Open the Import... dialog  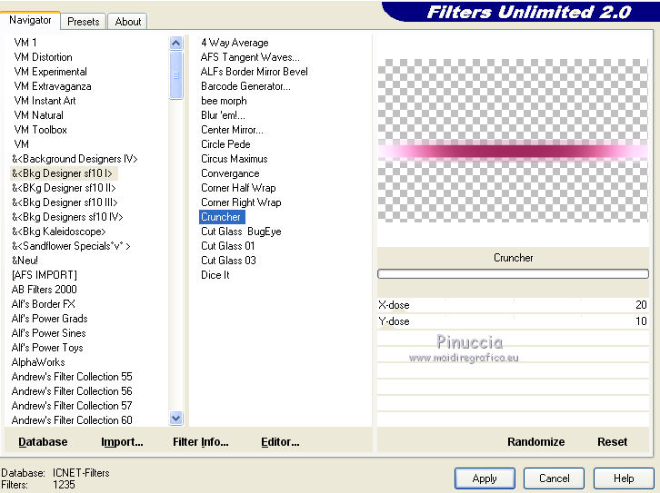point(122,442)
